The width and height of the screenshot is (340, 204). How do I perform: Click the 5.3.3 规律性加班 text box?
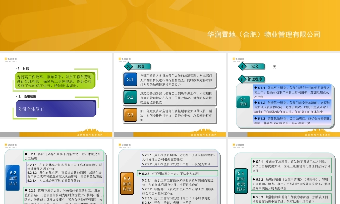[291, 199]
